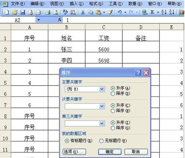The image size is (185, 158).
Task: Click the 确定 button
Action: (110, 152)
